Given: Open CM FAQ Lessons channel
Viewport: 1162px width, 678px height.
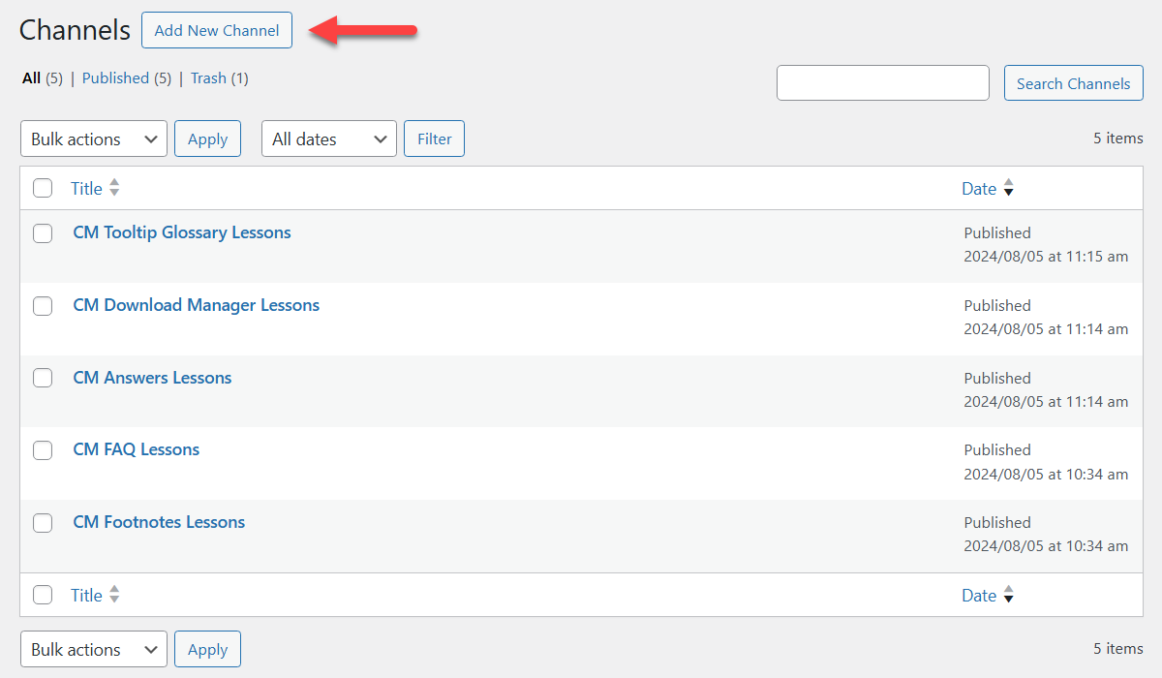Looking at the screenshot, I should pyautogui.click(x=137, y=449).
